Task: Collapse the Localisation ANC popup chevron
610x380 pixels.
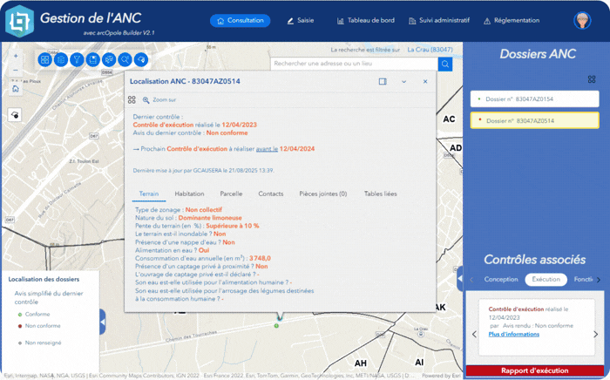Action: tap(404, 81)
